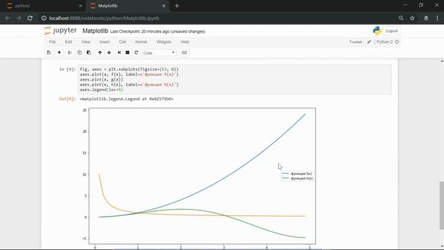This screenshot has width=444, height=250.
Task: Open the Insert menu
Action: click(105, 42)
